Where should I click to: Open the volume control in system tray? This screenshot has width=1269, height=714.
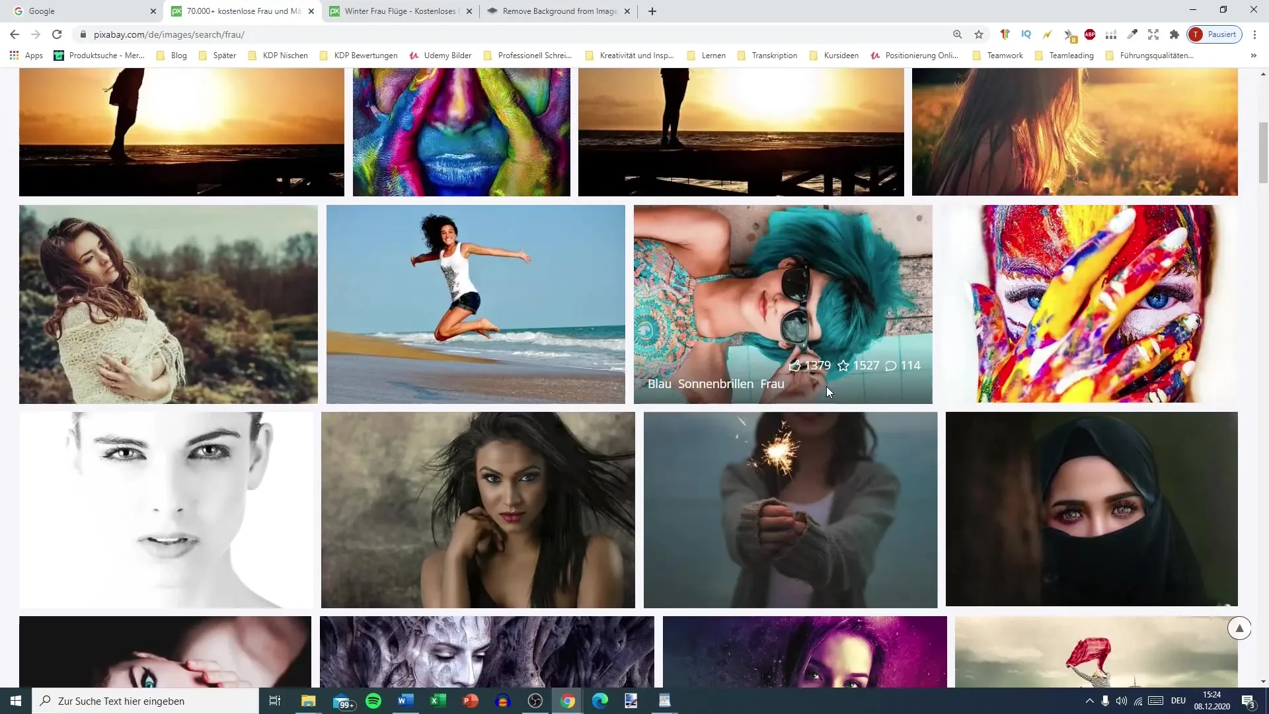point(1121,701)
